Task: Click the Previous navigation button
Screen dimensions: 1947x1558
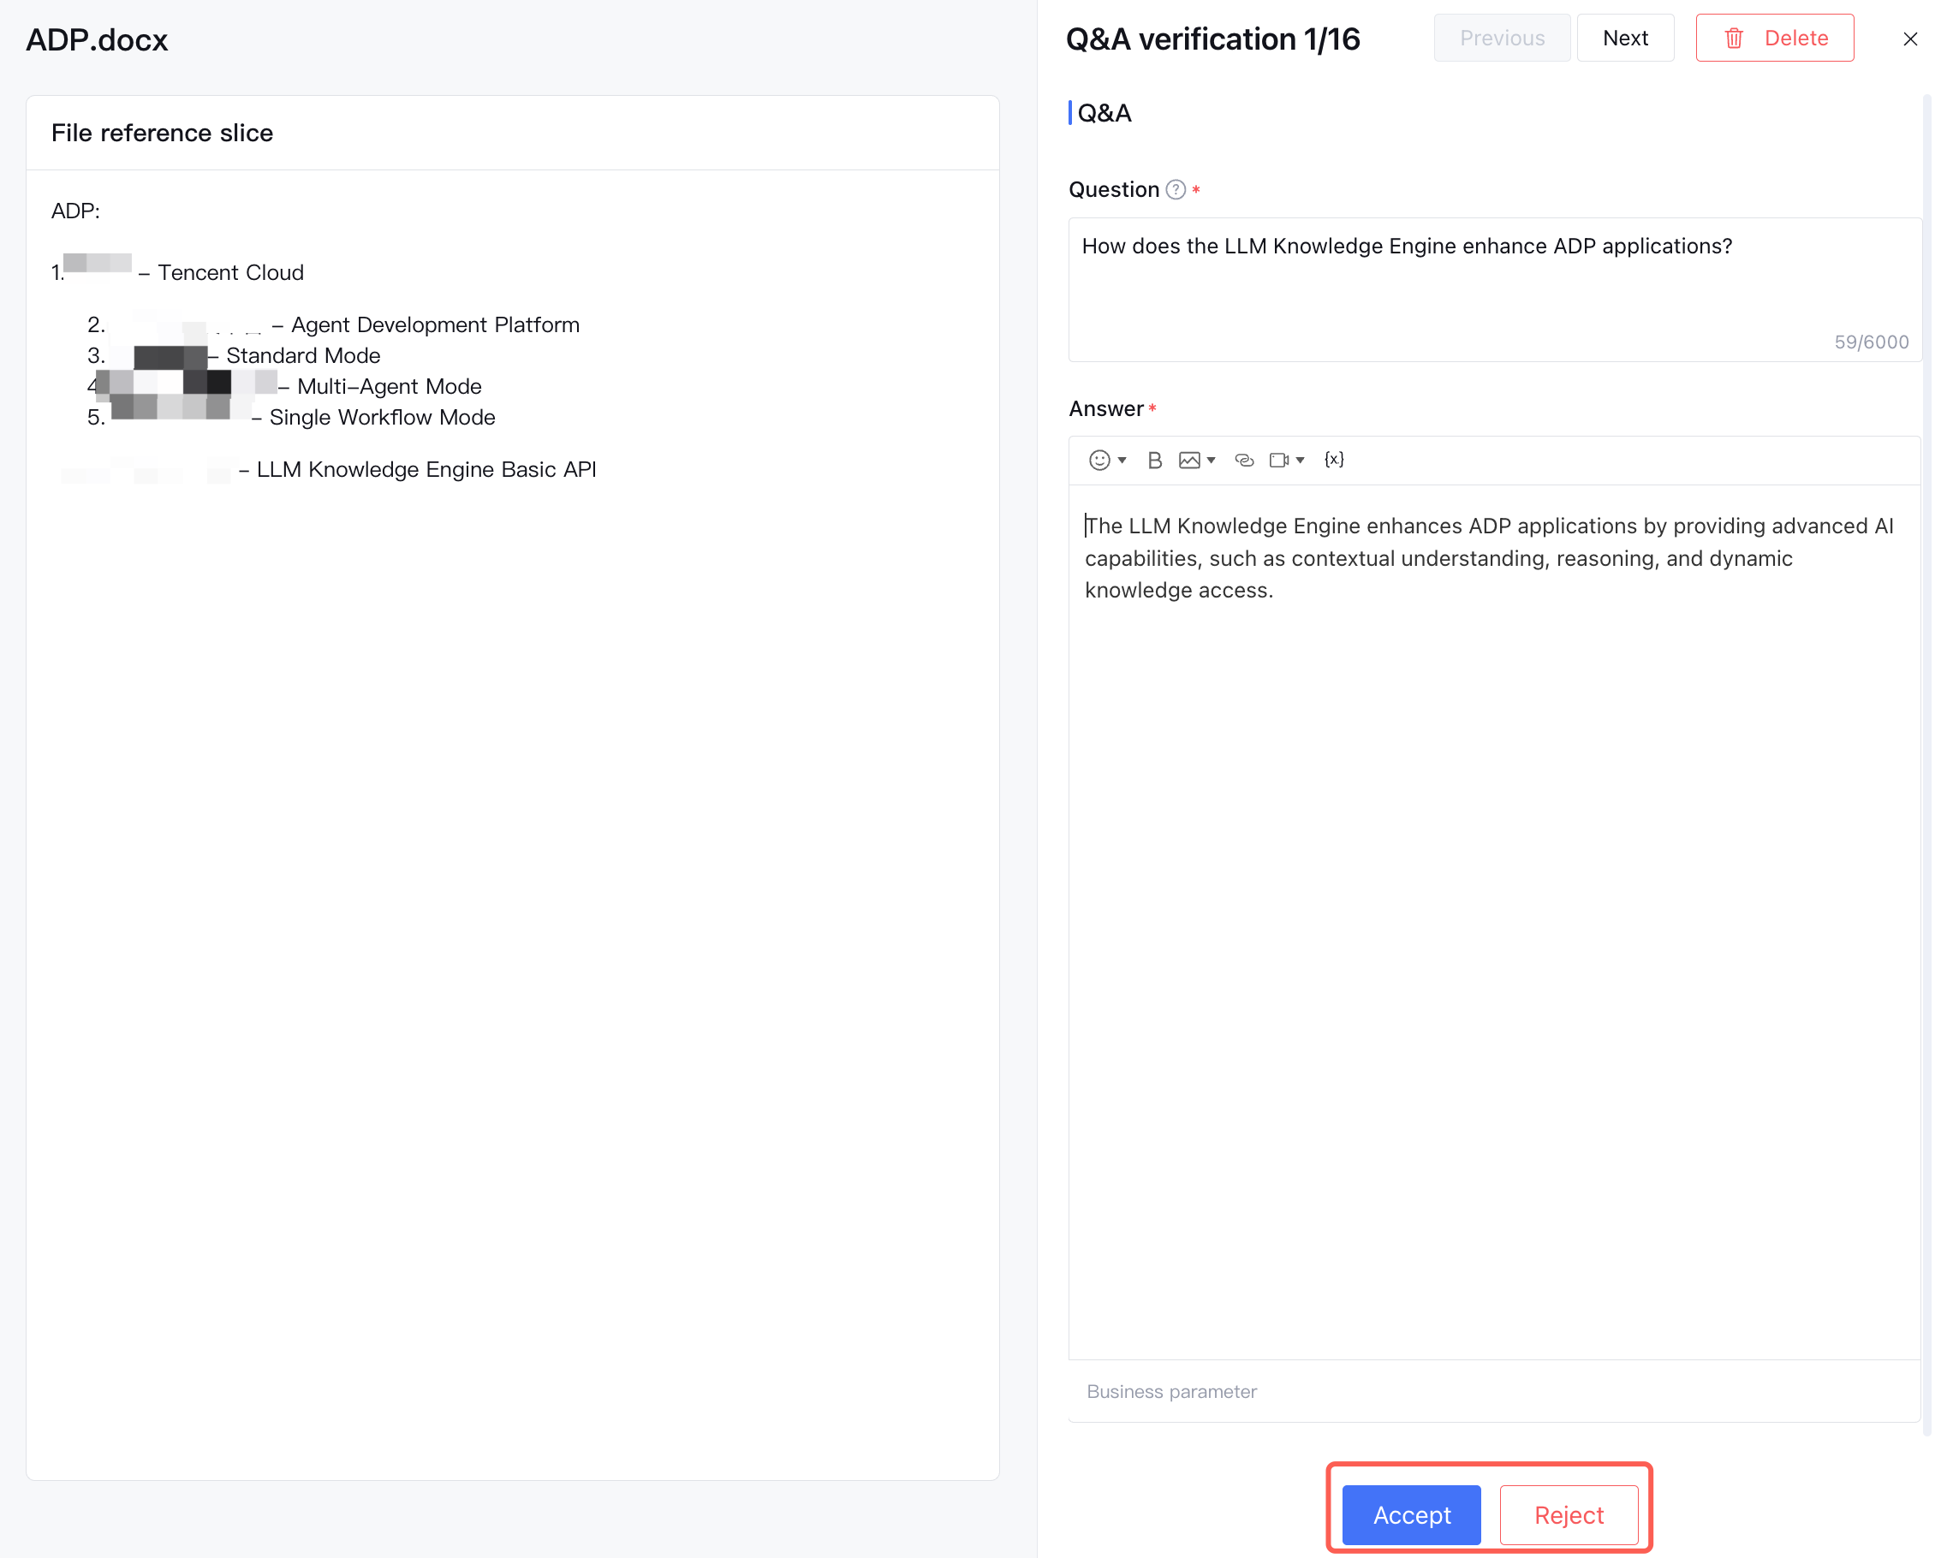Action: [1501, 38]
